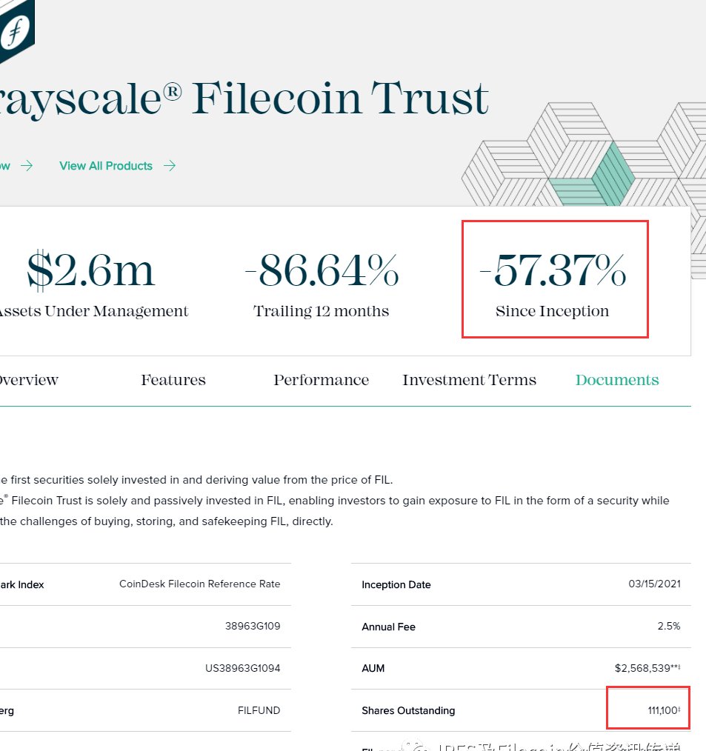The width and height of the screenshot is (706, 751).
Task: Click the arrow beside View All Products
Action: pyautogui.click(x=170, y=166)
